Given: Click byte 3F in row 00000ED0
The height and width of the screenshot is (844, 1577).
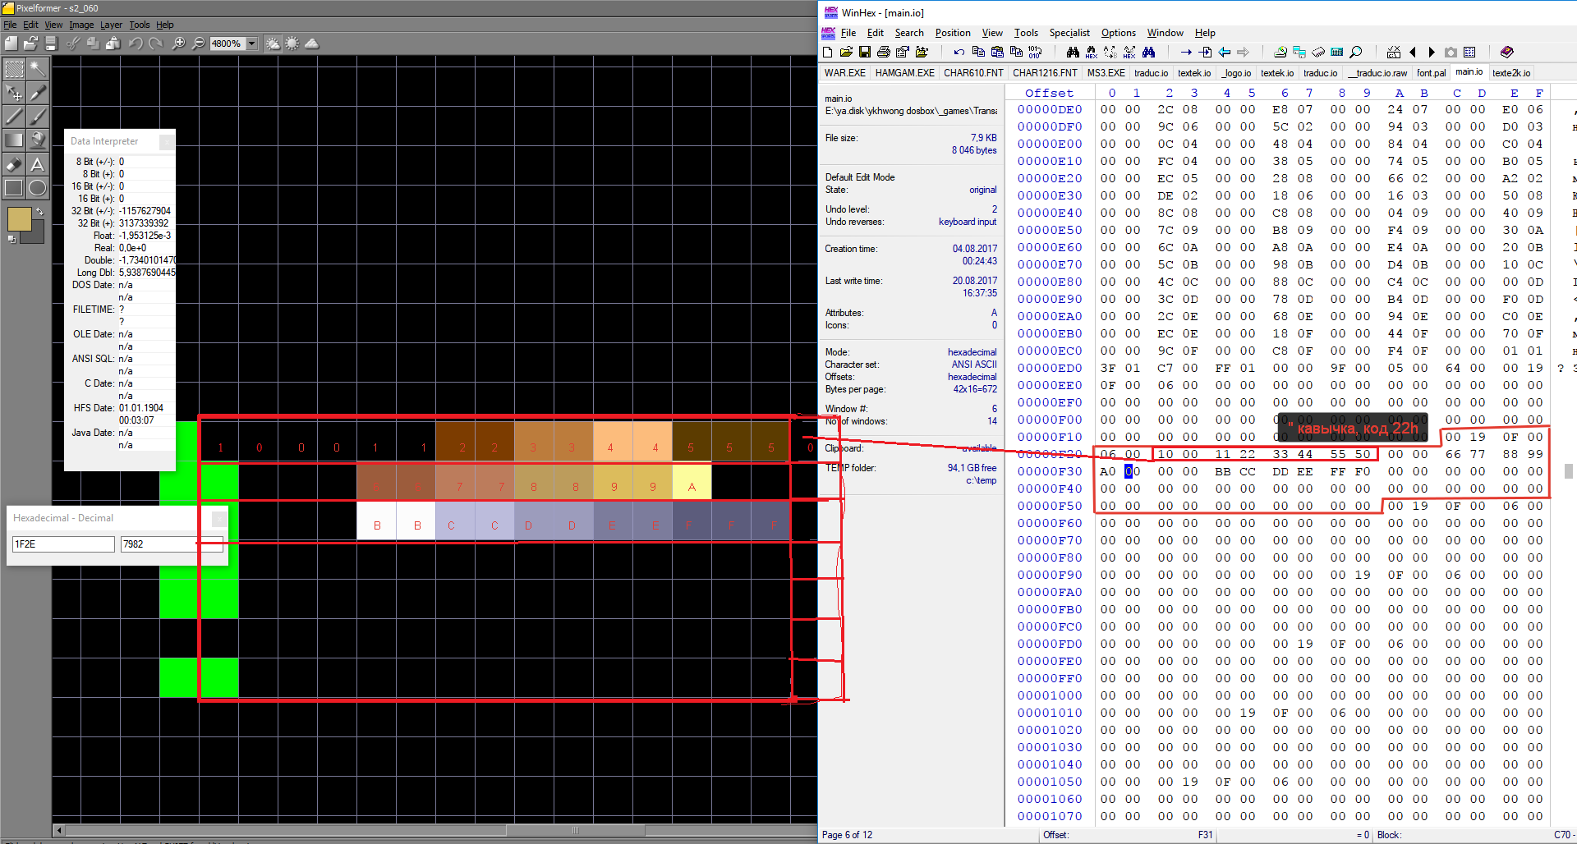Looking at the screenshot, I should 1107,368.
